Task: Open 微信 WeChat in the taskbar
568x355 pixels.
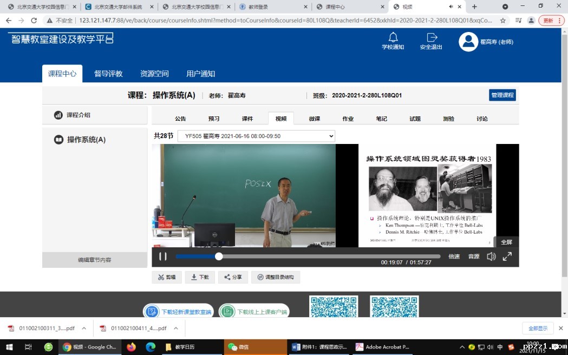Action: coord(255,347)
